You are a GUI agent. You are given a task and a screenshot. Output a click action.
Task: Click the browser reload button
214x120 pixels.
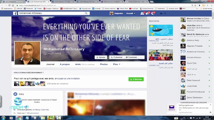click(x=9, y=5)
